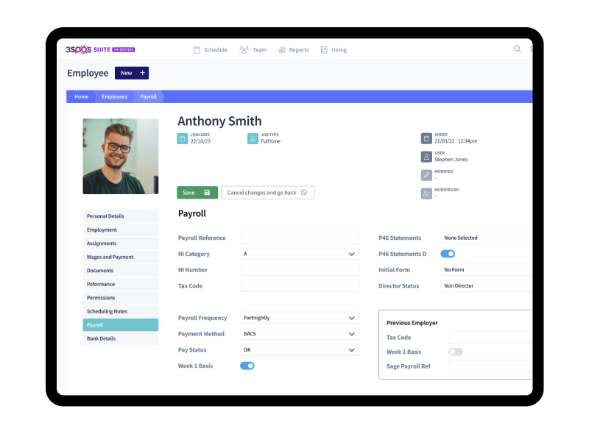Screen dimensions: 589x434
Task: Click the Job Type briefcase icon
Action: pos(253,138)
